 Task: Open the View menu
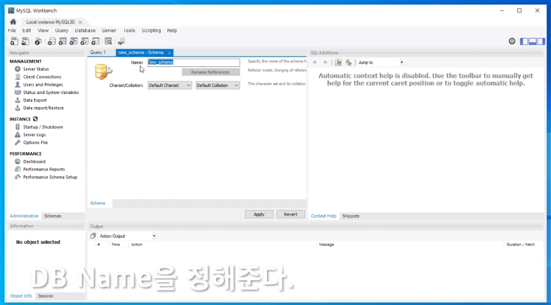(x=43, y=31)
